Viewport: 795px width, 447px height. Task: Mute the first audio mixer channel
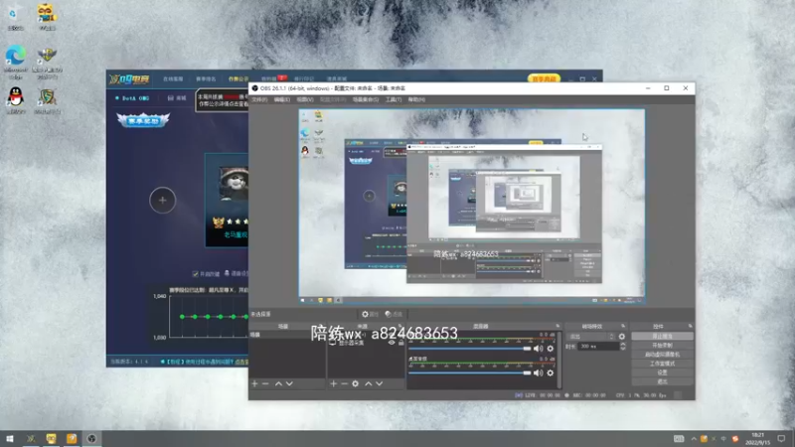click(538, 349)
